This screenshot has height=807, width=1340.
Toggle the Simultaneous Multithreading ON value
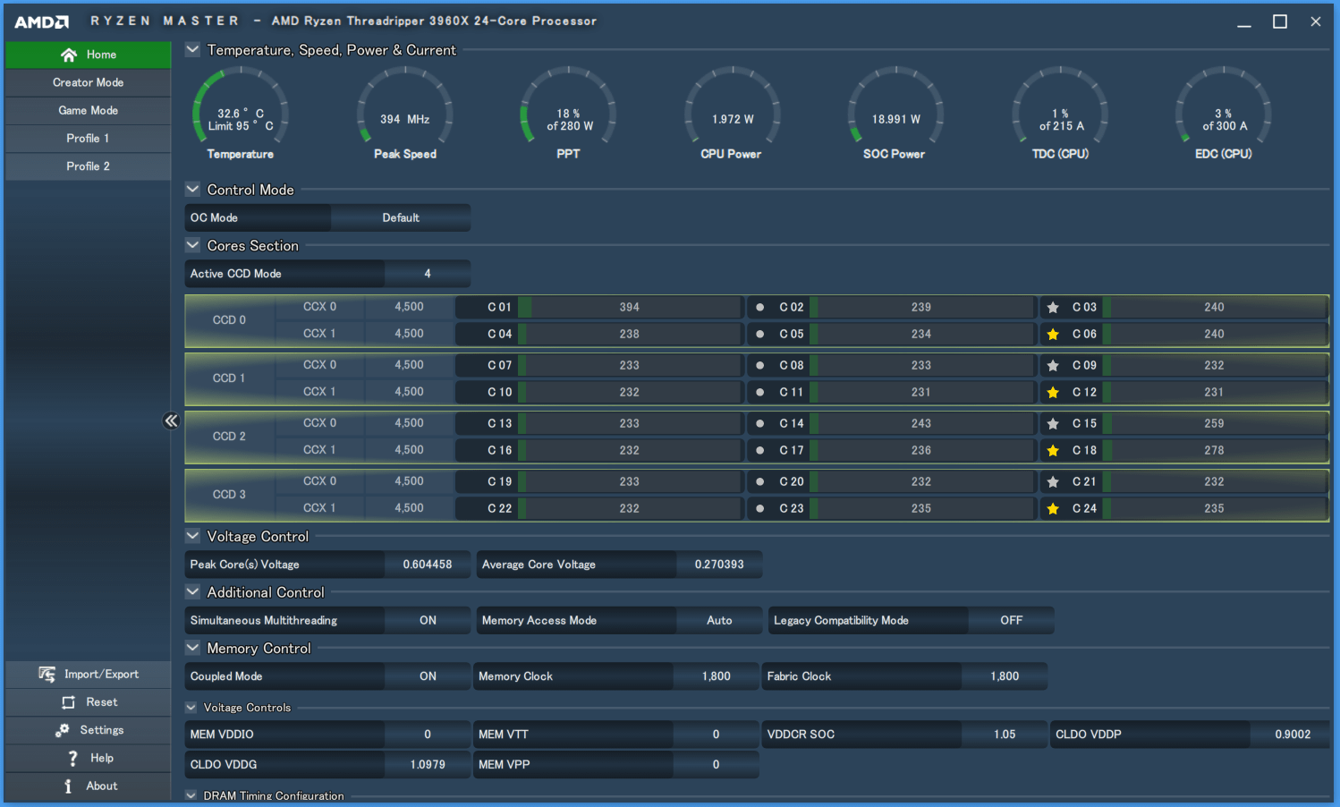pyautogui.click(x=428, y=620)
